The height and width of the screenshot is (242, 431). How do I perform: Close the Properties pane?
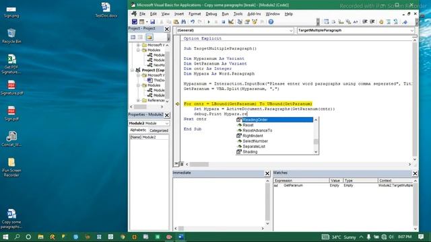(x=167, y=115)
